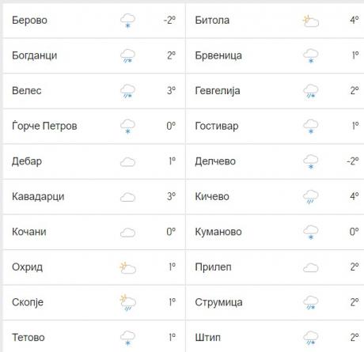Open the Гостивар forecast link

[x=217, y=126]
